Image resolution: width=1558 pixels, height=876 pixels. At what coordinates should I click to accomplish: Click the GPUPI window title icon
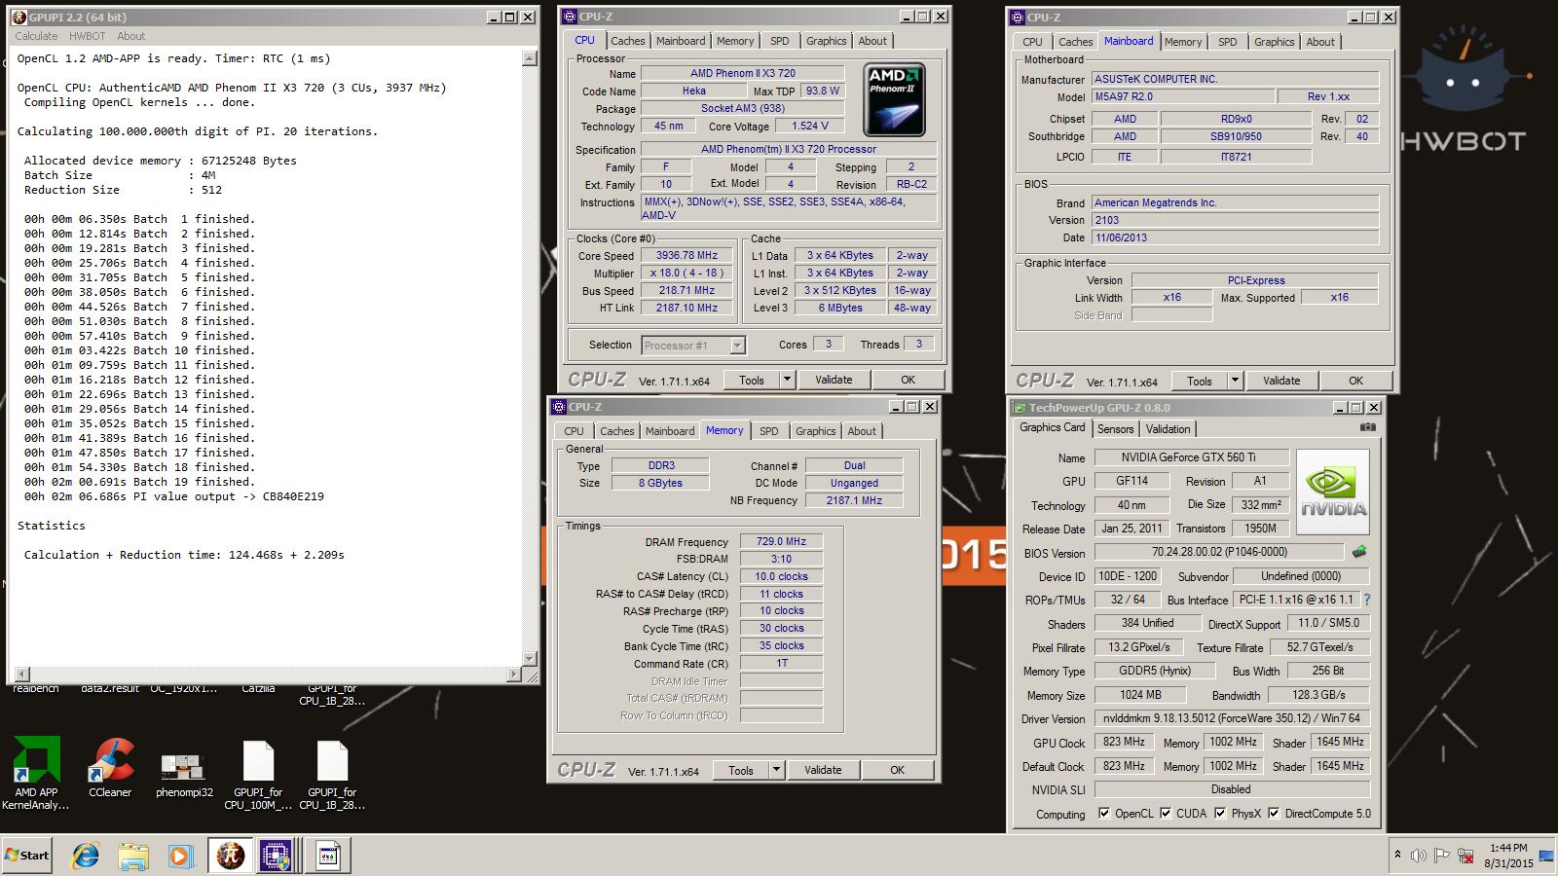(19, 17)
